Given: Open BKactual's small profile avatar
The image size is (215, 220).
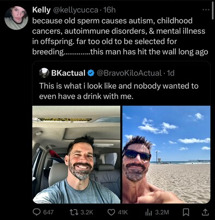Looking at the screenshot, I should coord(44,73).
